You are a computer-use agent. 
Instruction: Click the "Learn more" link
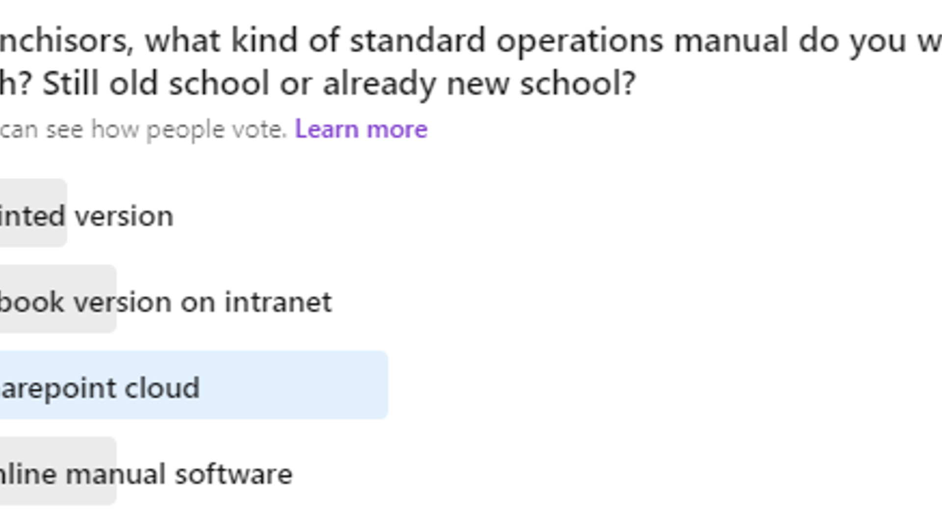[361, 130]
